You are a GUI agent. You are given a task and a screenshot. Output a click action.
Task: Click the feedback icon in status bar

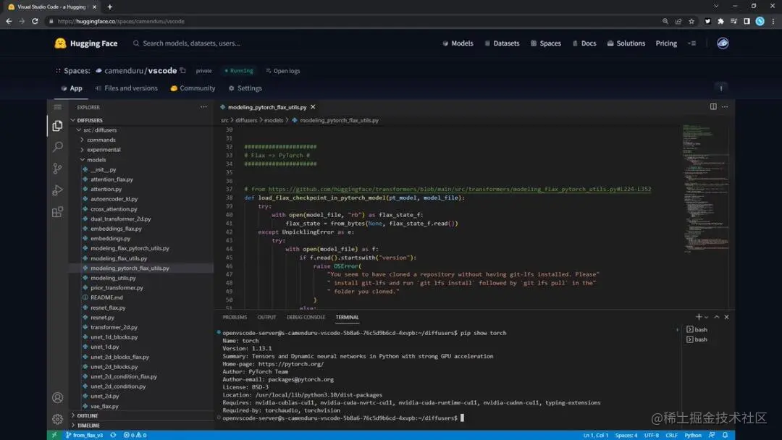[x=712, y=435]
